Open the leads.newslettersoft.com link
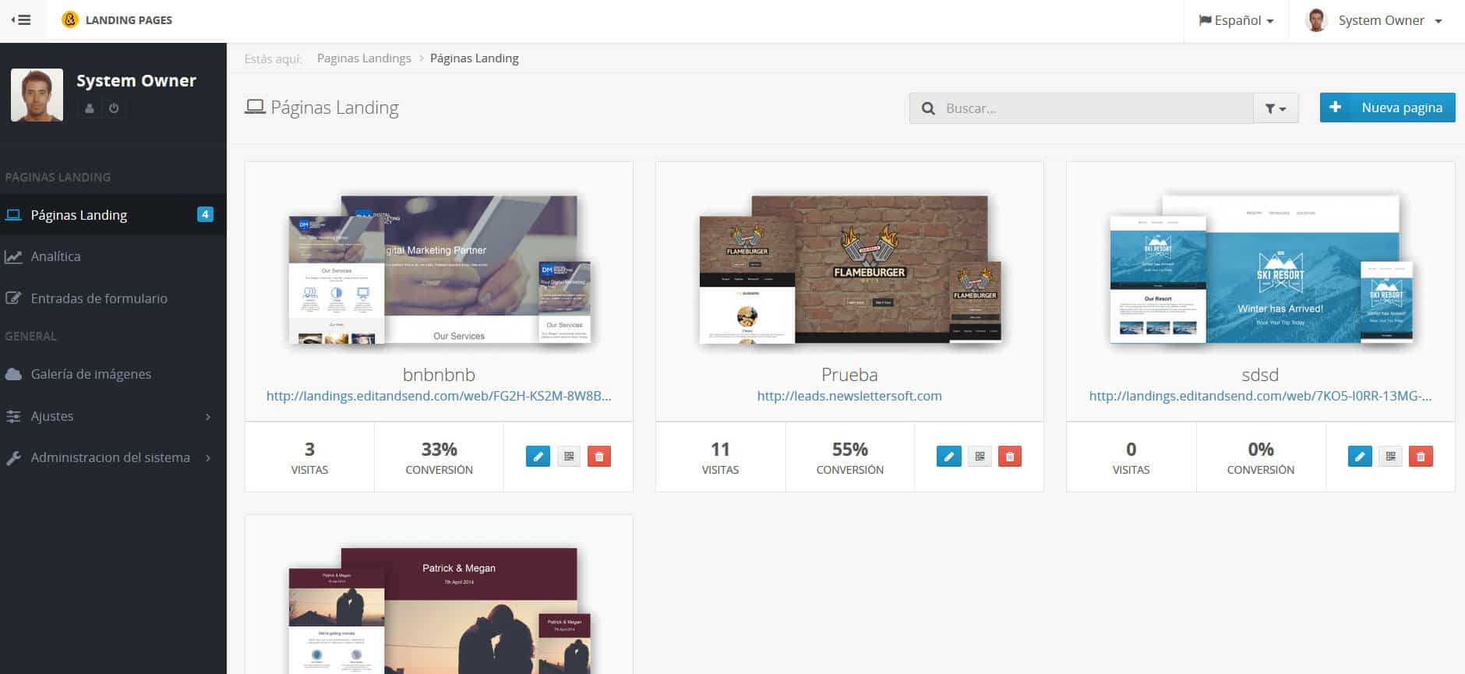The height and width of the screenshot is (674, 1465). [x=849, y=396]
